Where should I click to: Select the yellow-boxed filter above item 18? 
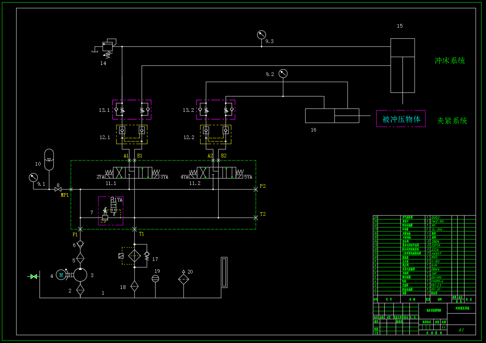click(x=135, y=256)
